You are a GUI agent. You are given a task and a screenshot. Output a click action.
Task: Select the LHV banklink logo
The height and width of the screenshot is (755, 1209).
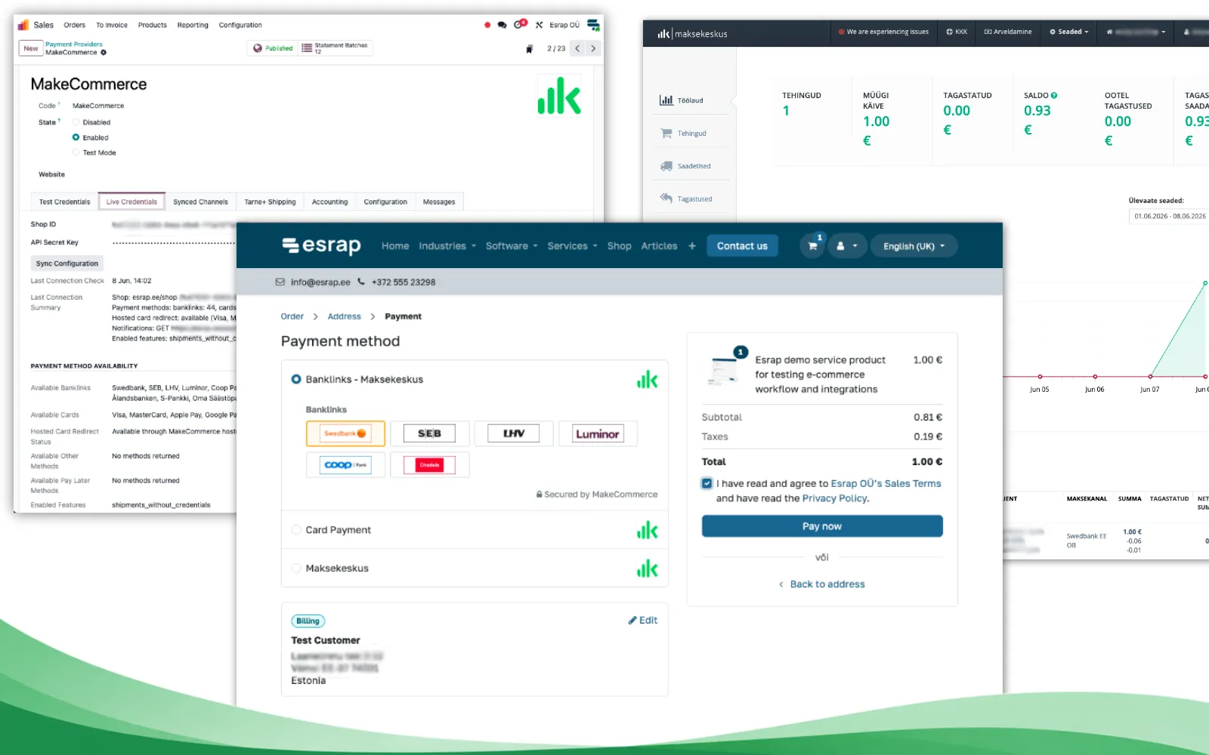(514, 433)
